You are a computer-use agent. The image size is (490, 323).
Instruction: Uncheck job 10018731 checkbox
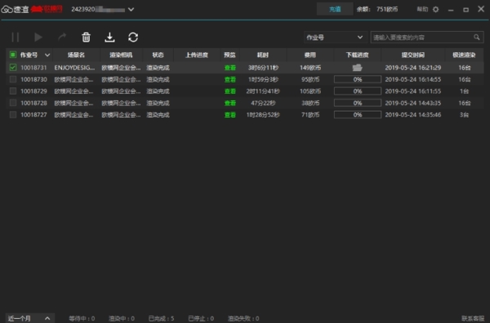[13, 68]
